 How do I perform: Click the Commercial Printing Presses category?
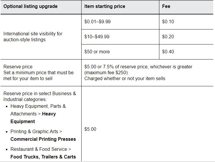pos(43,139)
